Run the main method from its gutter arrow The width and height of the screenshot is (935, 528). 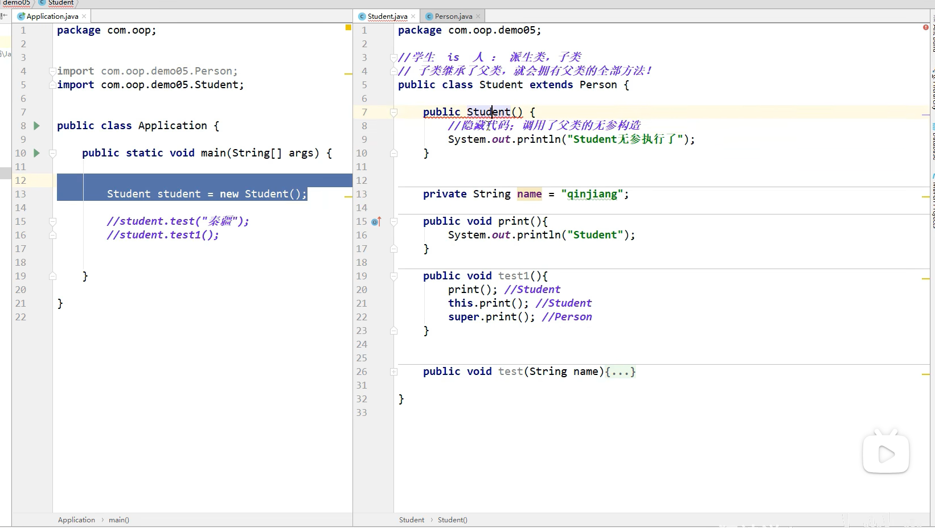coord(36,153)
